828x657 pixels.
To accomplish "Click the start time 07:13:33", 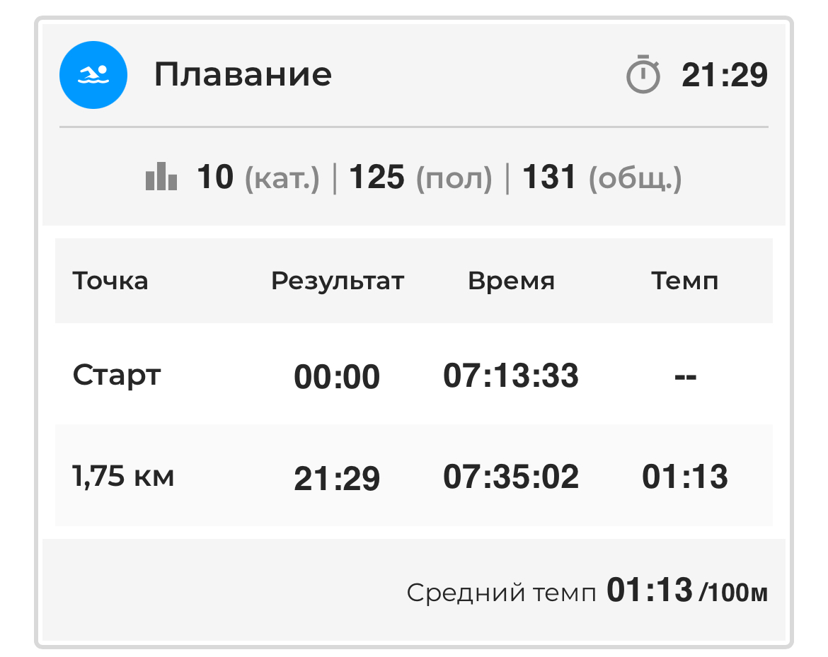I will coord(511,376).
